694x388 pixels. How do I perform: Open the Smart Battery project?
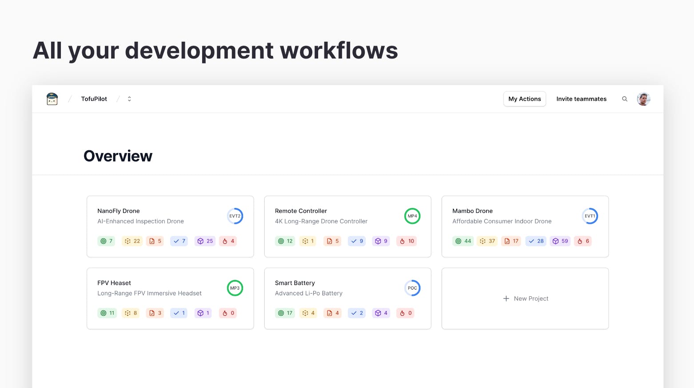coord(347,298)
